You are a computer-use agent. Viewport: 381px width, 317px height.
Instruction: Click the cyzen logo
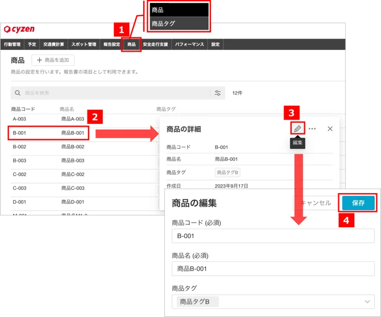[19, 29]
